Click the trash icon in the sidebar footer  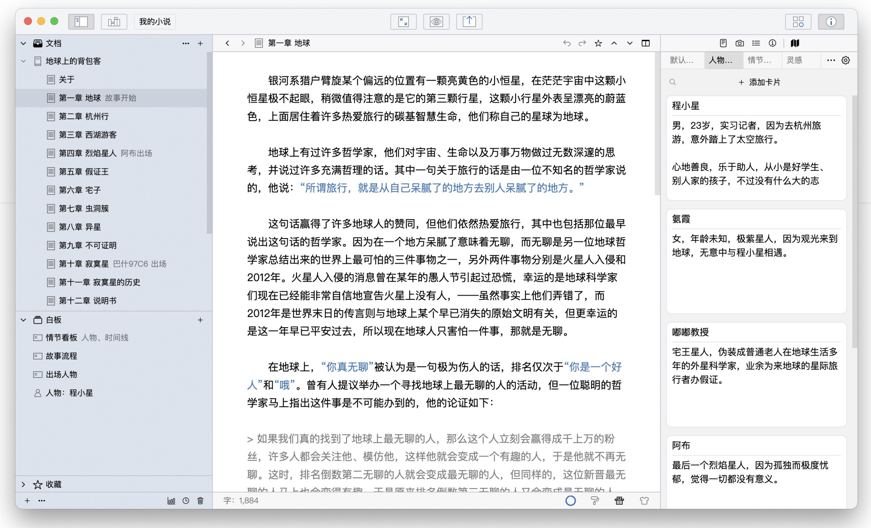pos(200,500)
